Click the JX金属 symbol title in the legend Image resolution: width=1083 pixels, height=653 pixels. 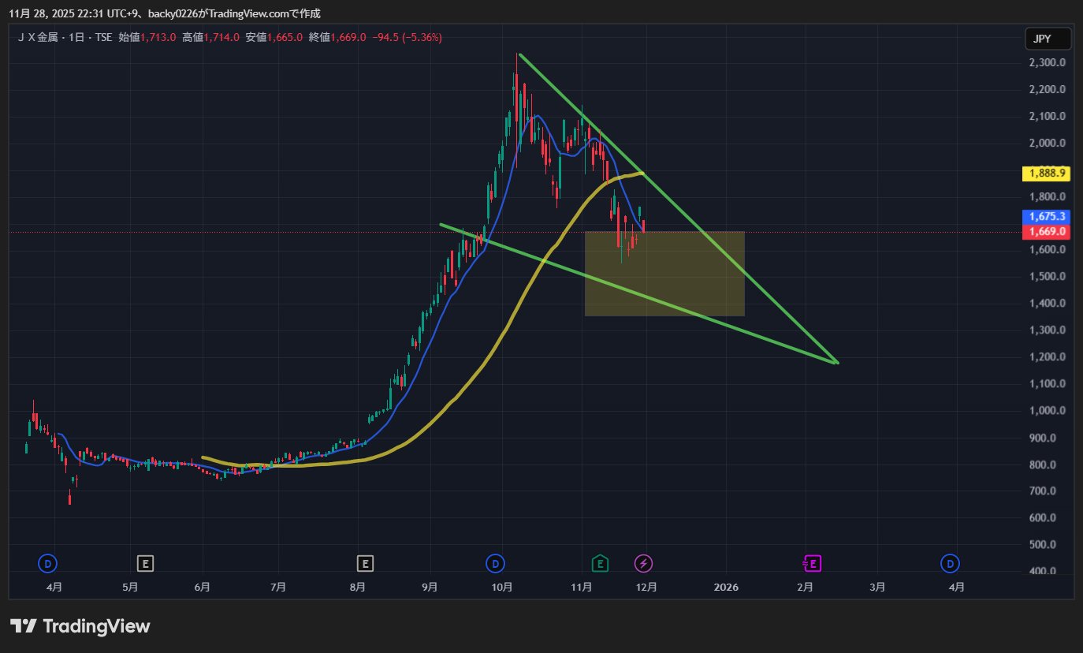pyautogui.click(x=38, y=37)
